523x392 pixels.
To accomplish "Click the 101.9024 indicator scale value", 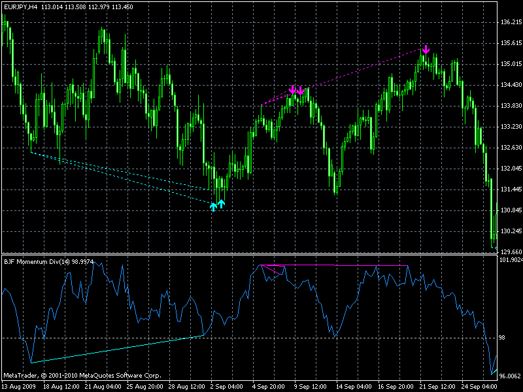I will point(511,259).
